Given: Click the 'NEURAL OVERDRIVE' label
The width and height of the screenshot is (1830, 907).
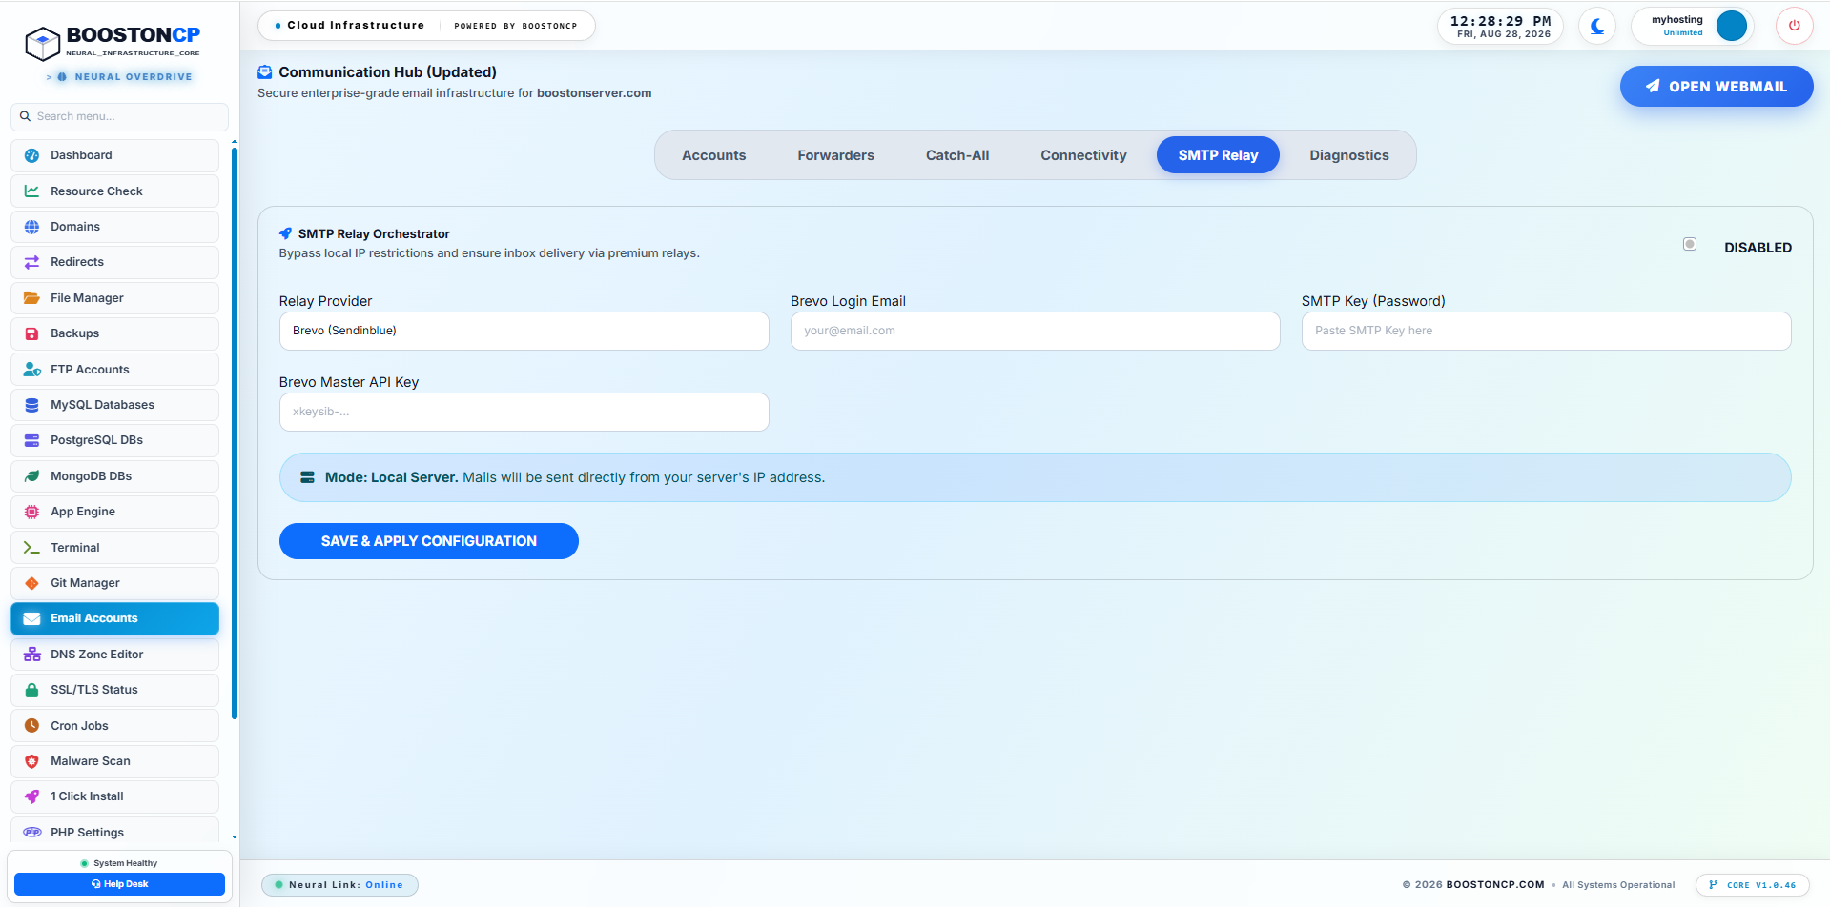Looking at the screenshot, I should [x=134, y=77].
